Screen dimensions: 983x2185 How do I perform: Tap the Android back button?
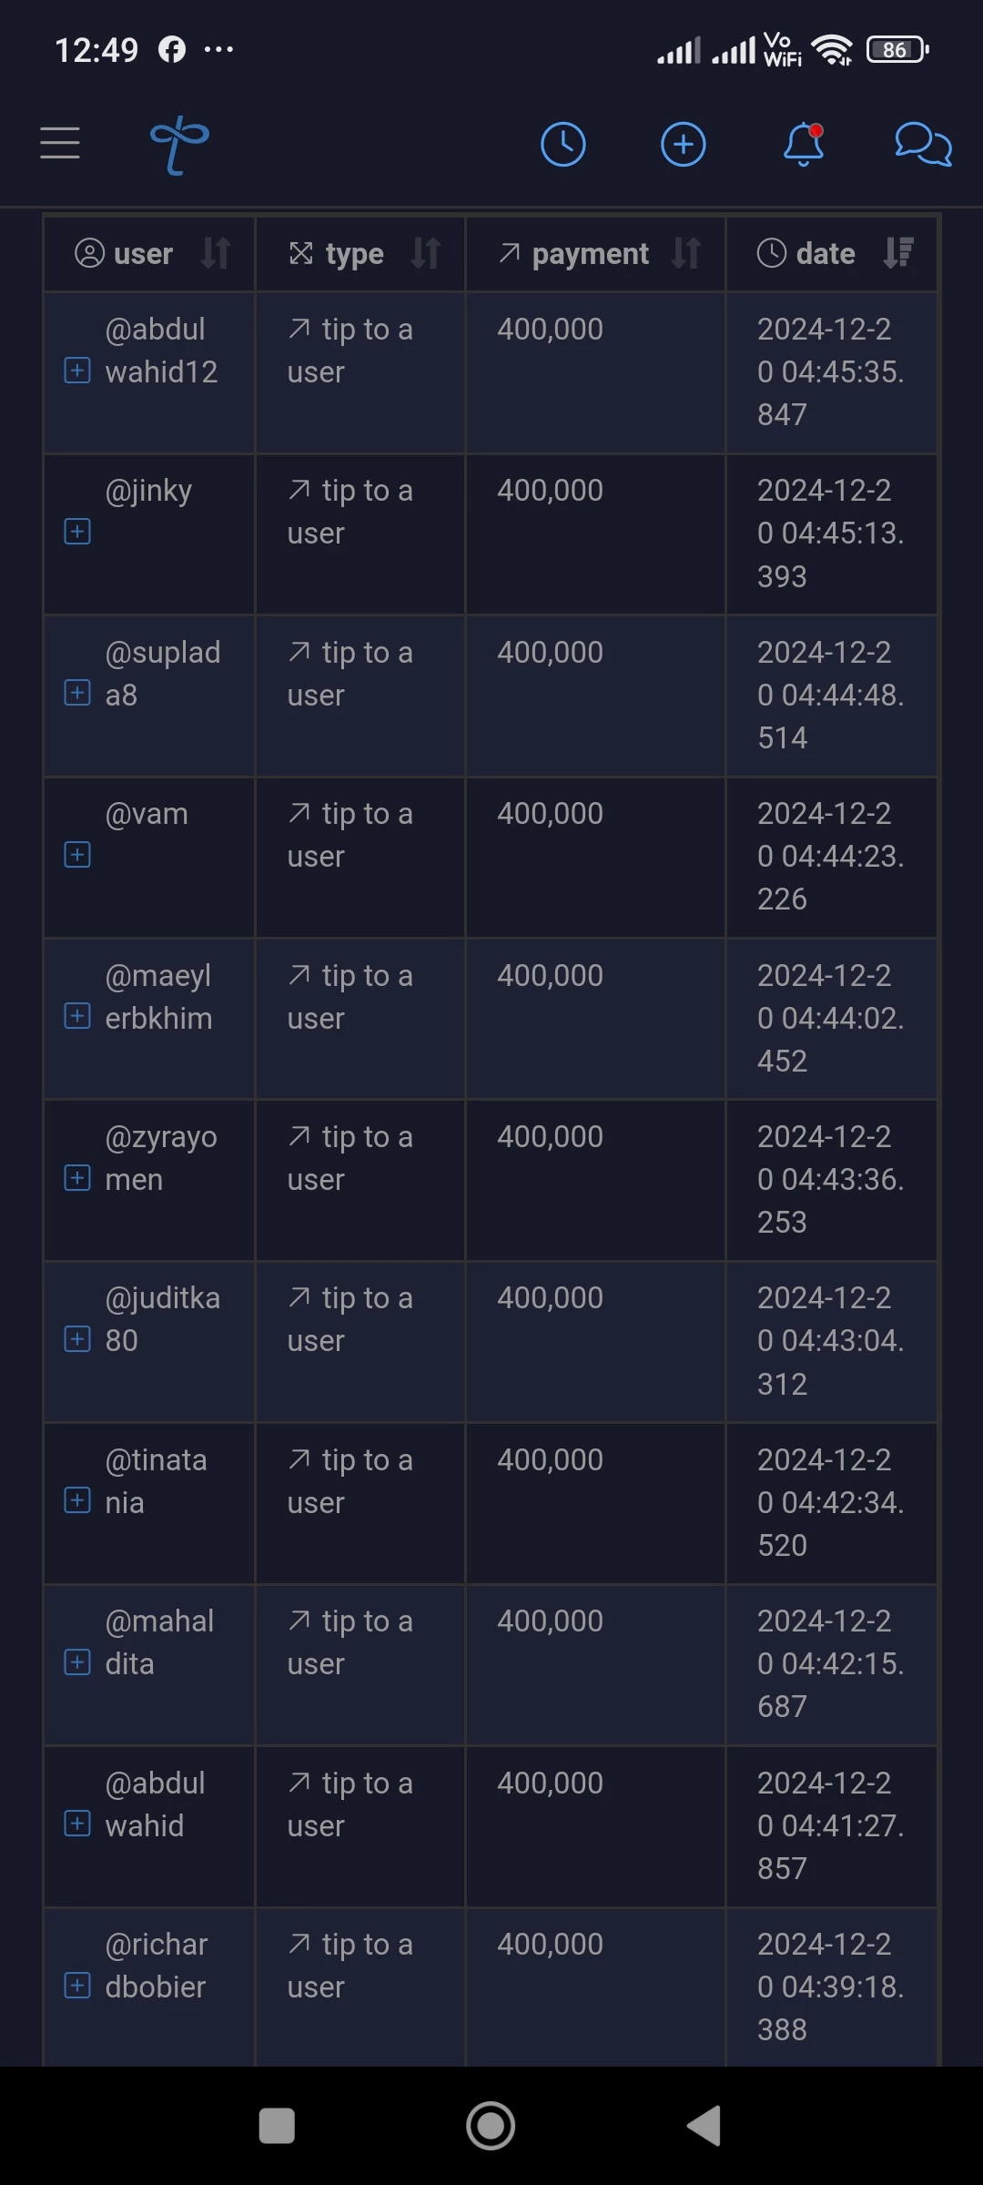(704, 2126)
